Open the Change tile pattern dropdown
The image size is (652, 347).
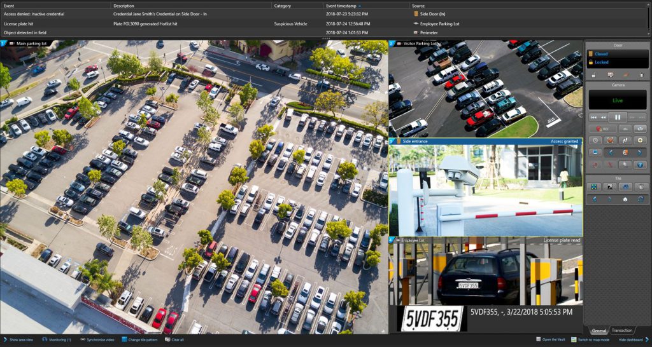tap(139, 339)
